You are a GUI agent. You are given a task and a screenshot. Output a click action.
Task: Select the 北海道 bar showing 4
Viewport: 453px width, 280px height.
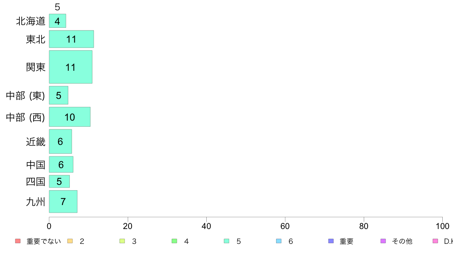58,21
